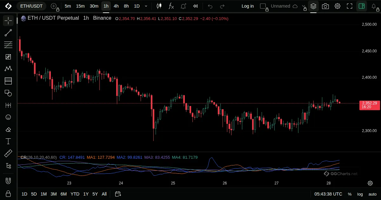Set range to 3M
This screenshot has height=200, width=381.
[x=54, y=194]
